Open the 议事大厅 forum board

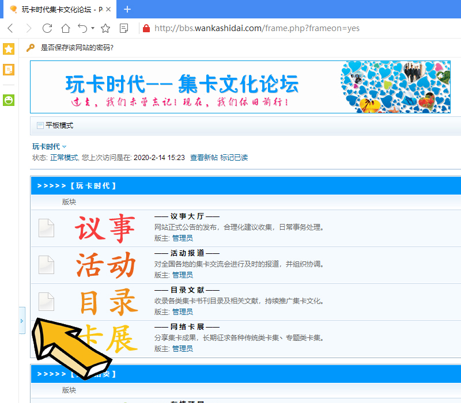point(186,216)
